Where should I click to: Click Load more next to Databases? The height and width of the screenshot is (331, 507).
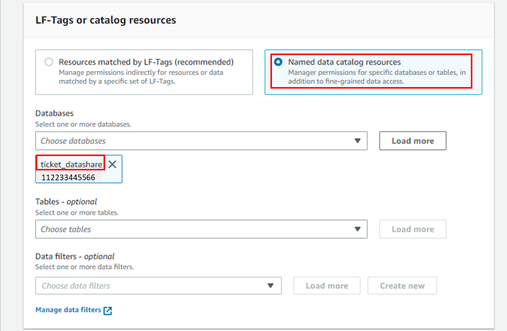(x=412, y=141)
